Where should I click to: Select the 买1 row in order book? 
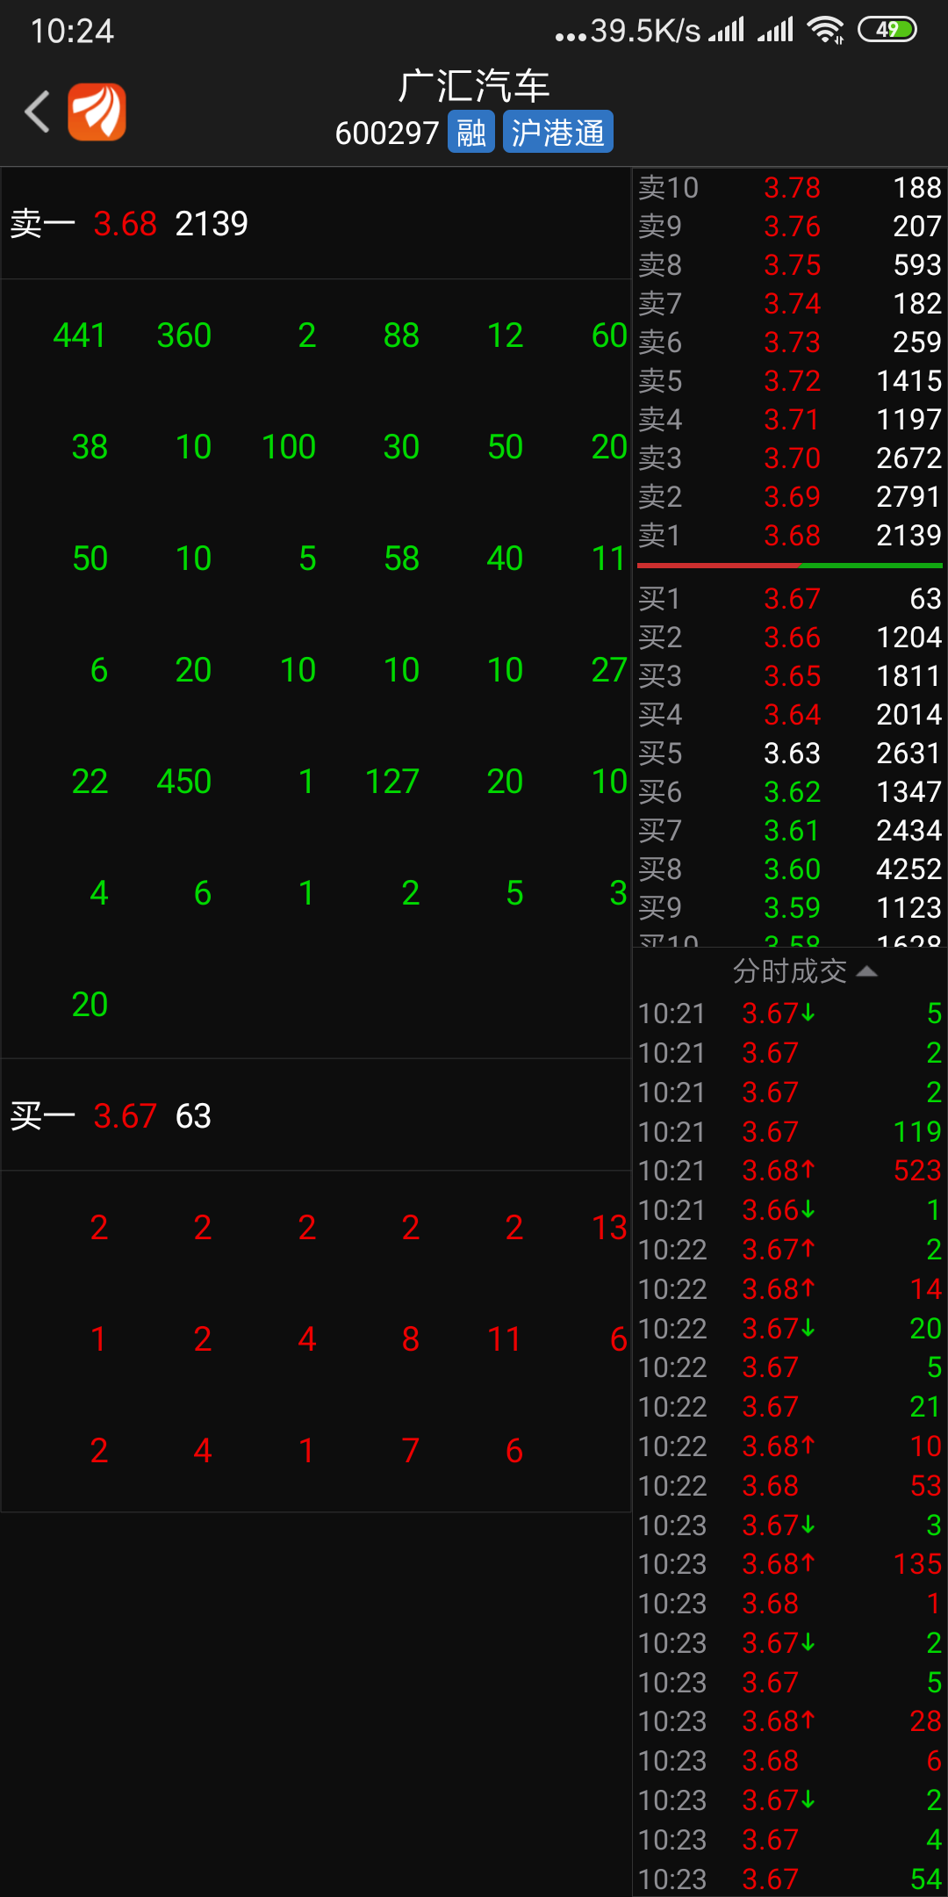click(790, 599)
